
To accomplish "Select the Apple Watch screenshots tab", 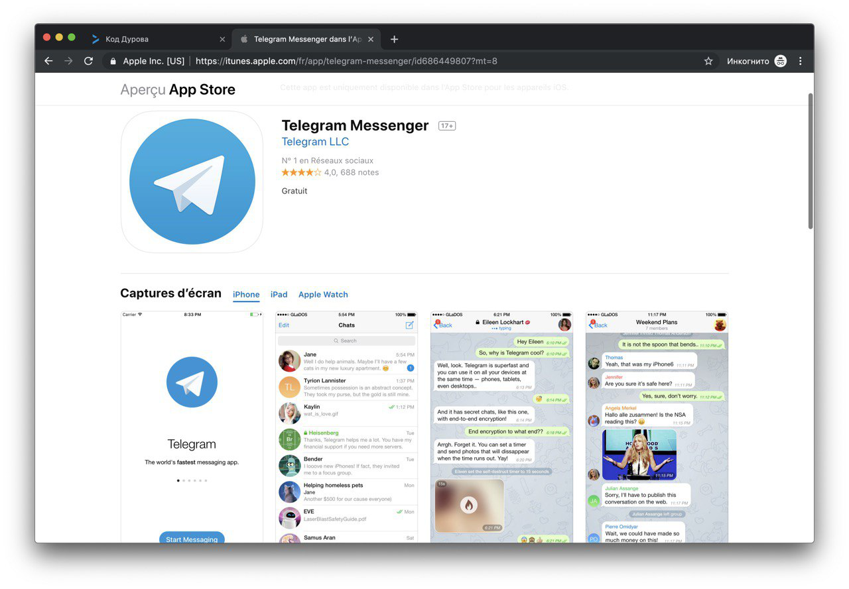I will click(x=323, y=294).
